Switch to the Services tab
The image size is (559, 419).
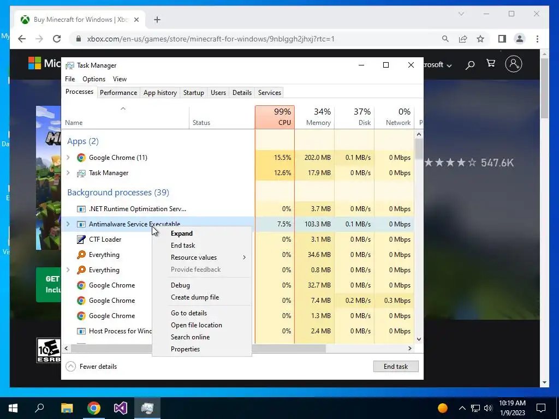(x=270, y=93)
